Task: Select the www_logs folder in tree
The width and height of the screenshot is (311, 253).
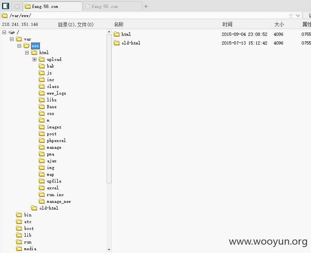Action: pyautogui.click(x=57, y=93)
